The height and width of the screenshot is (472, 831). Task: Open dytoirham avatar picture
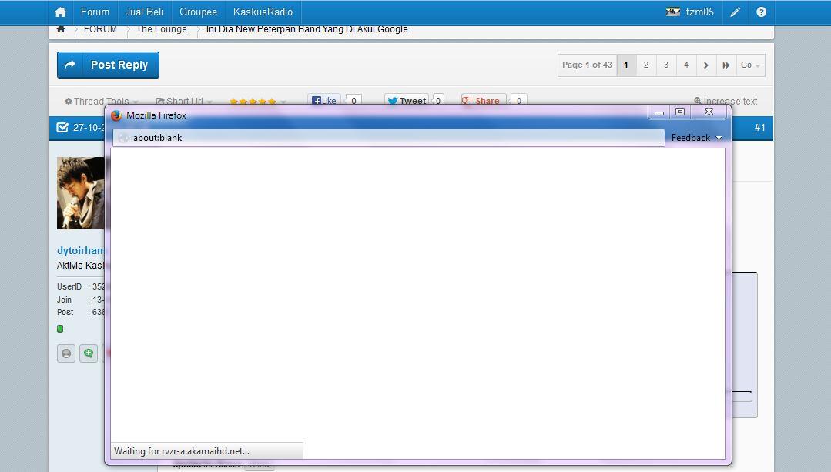[81, 192]
